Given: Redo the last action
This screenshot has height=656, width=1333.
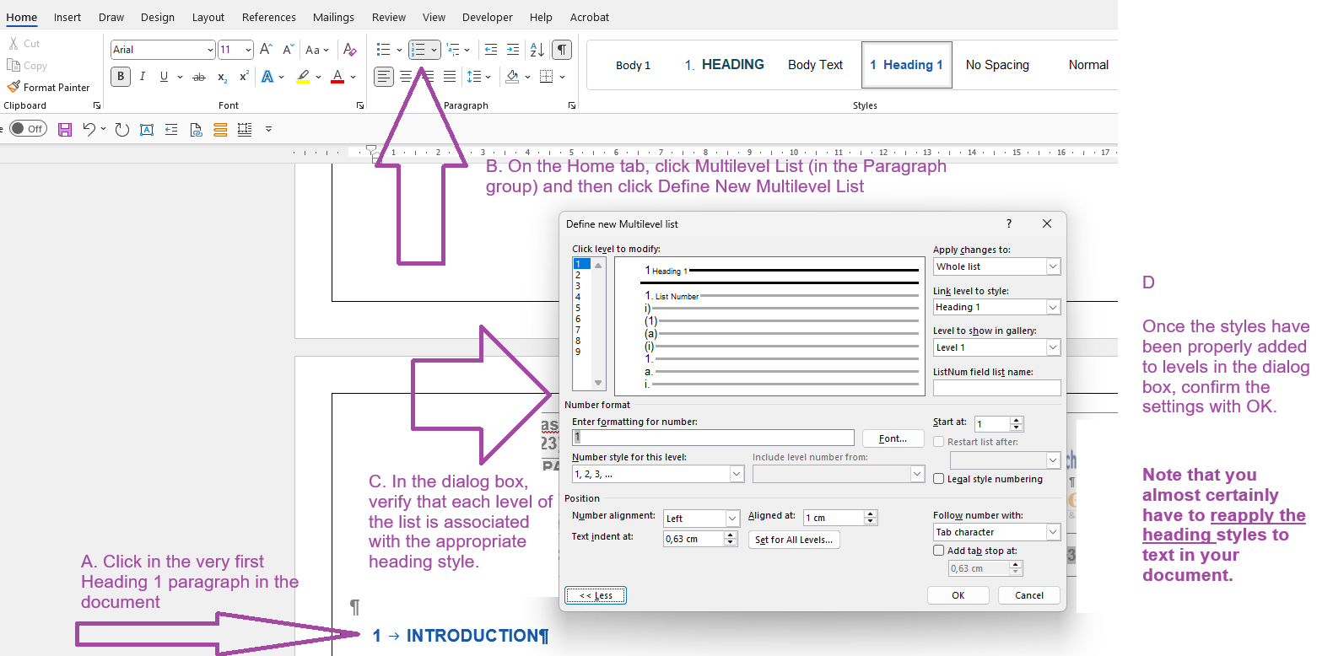Looking at the screenshot, I should coord(122,129).
